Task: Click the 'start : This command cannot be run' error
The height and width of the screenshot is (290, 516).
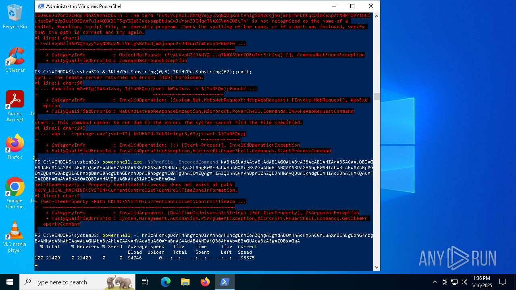Action: pyautogui.click(x=169, y=122)
